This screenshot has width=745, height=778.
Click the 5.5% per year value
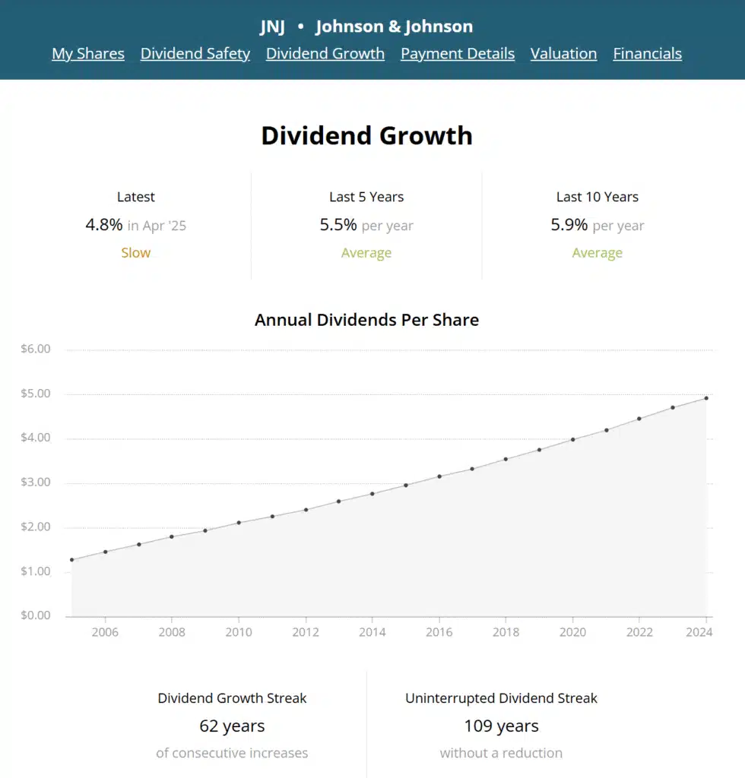[366, 225]
